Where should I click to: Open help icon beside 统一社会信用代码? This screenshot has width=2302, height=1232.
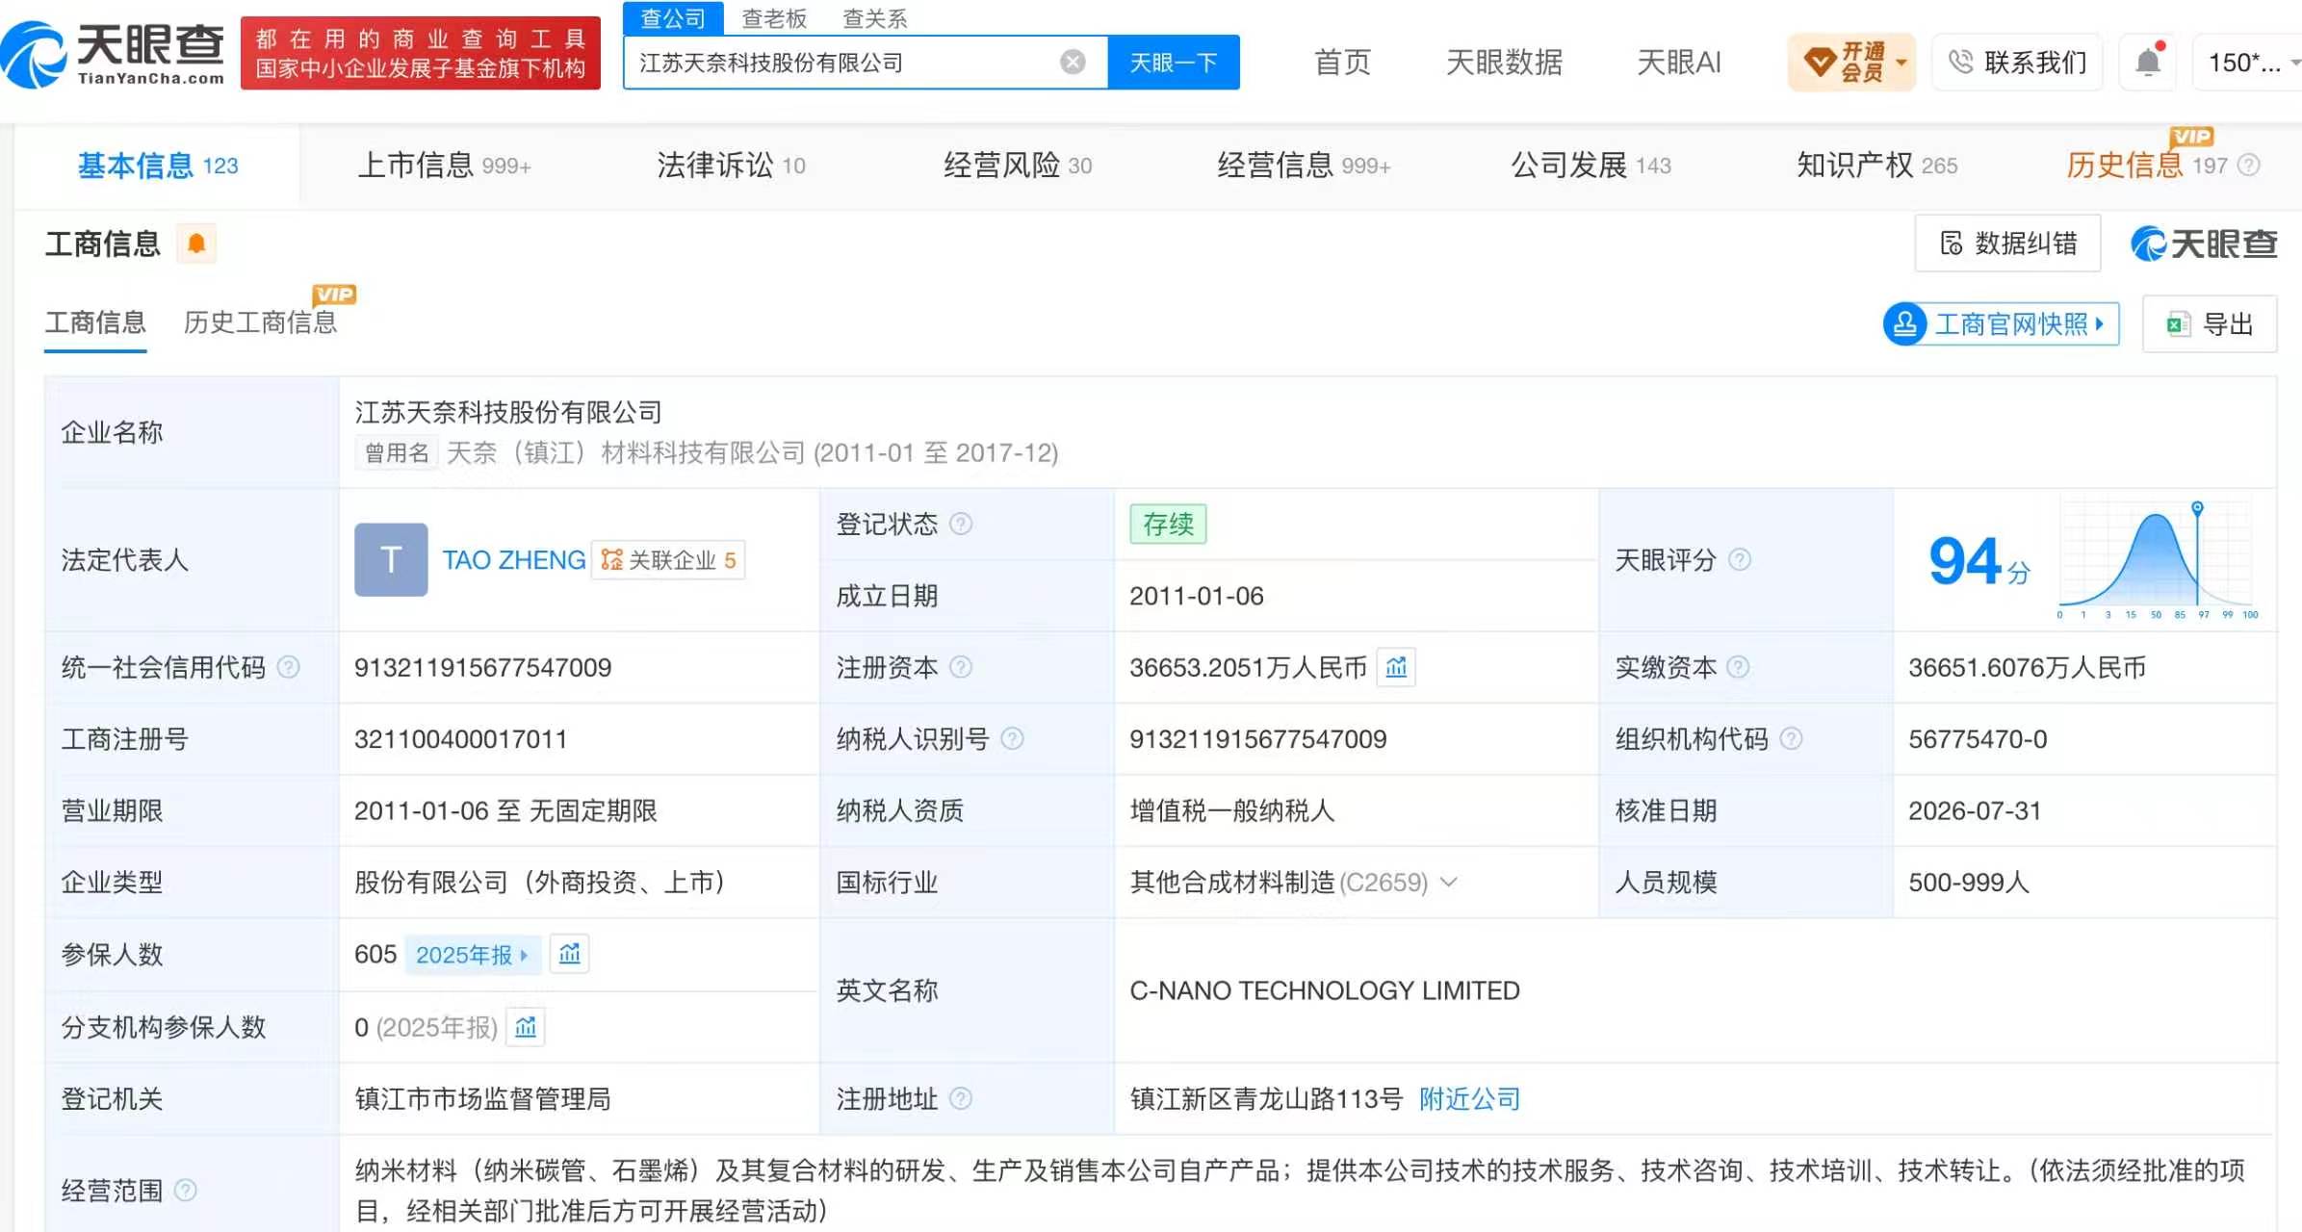pos(288,667)
